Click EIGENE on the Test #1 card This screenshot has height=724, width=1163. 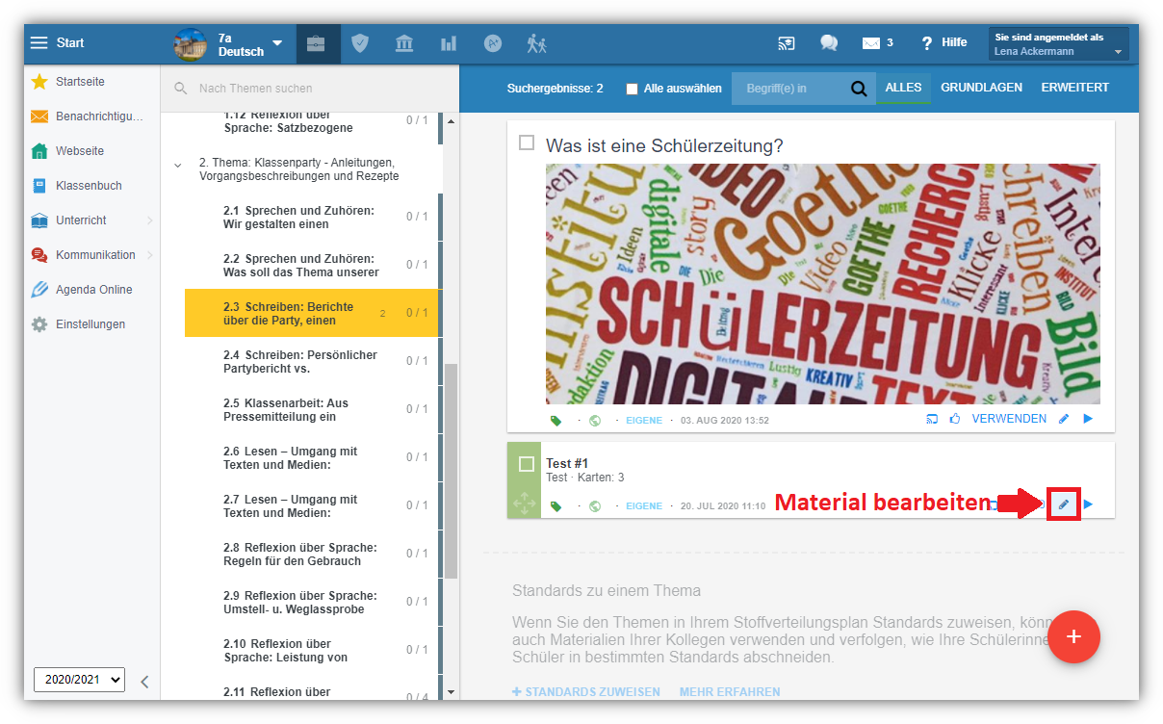[644, 506]
